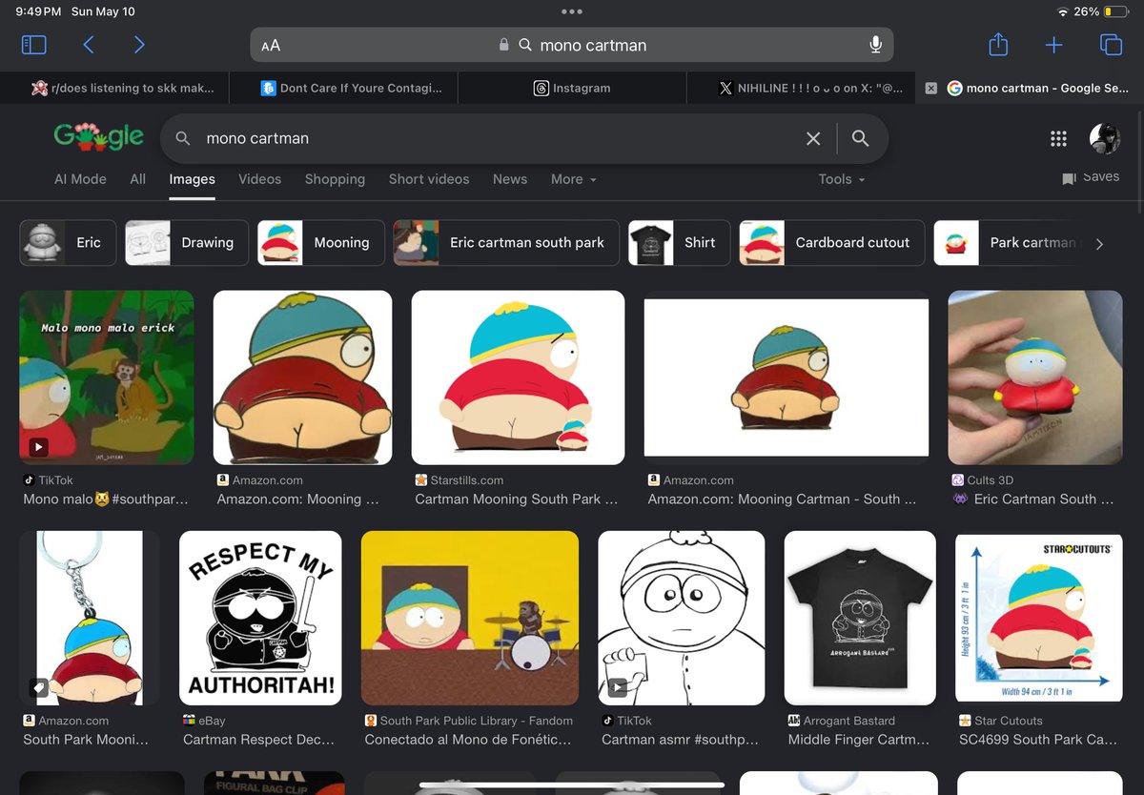Open the Malo mono malo erick video thumbnail
The height and width of the screenshot is (795, 1144).
[x=107, y=377]
